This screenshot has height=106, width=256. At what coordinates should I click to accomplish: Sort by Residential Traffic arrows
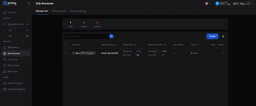point(164,45)
